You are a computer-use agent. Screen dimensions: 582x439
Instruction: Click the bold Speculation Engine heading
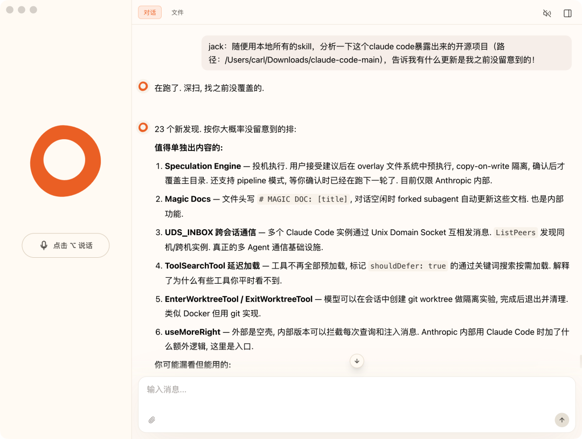(203, 166)
